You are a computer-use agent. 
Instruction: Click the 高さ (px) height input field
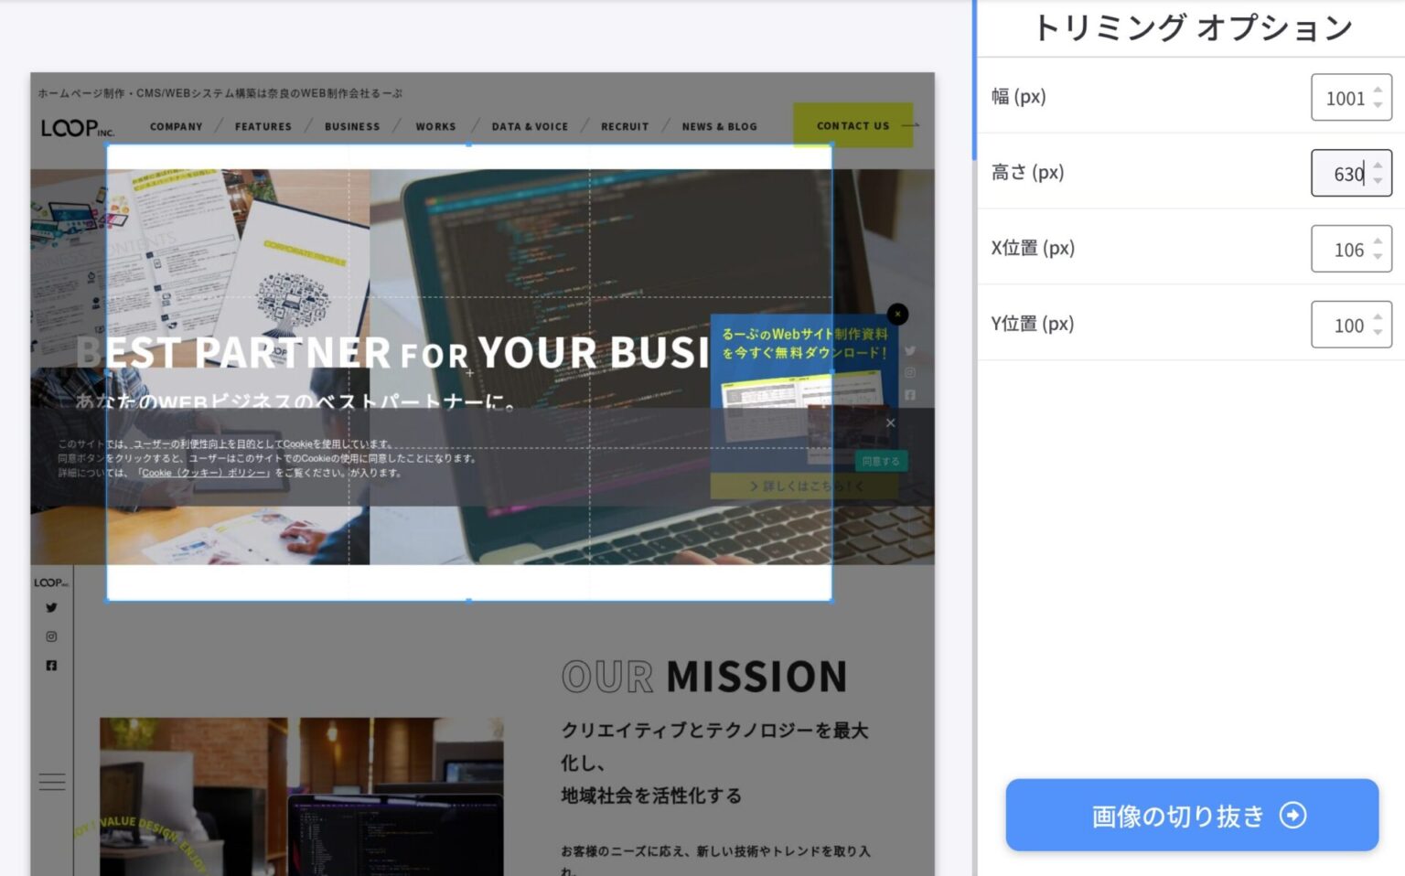point(1351,173)
